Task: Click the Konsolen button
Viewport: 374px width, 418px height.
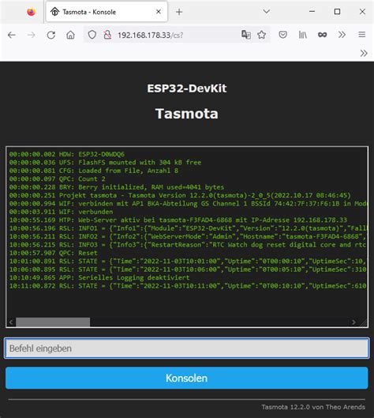Action: click(186, 378)
